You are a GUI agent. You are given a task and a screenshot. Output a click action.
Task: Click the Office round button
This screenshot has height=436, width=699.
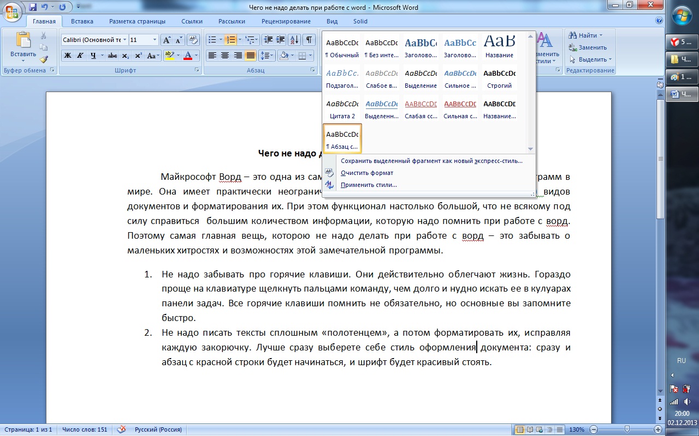[12, 12]
